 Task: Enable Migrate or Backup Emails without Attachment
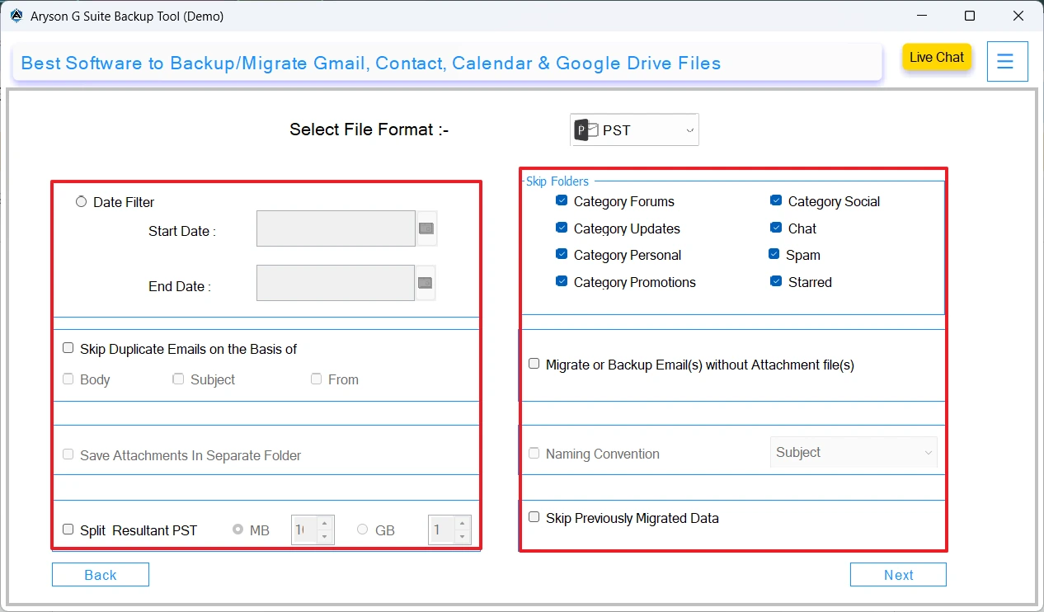click(x=534, y=364)
